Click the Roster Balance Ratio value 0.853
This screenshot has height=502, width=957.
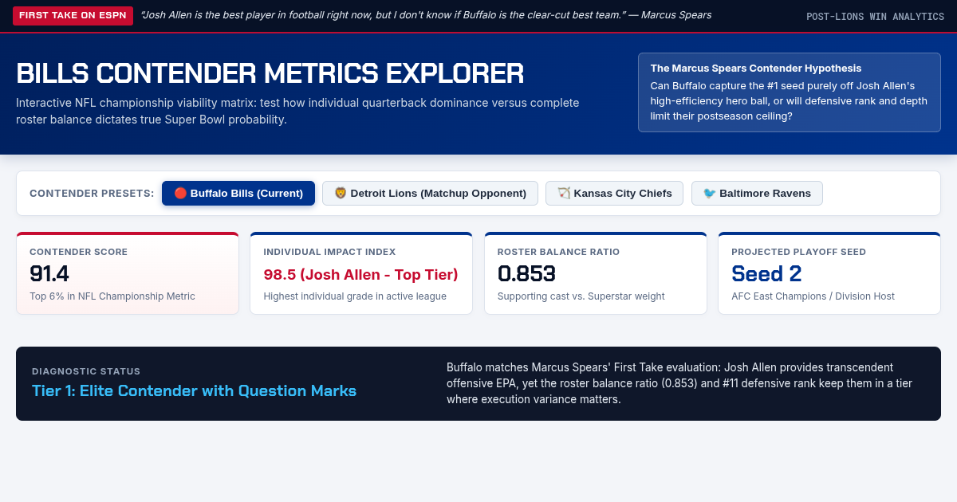[x=526, y=273]
